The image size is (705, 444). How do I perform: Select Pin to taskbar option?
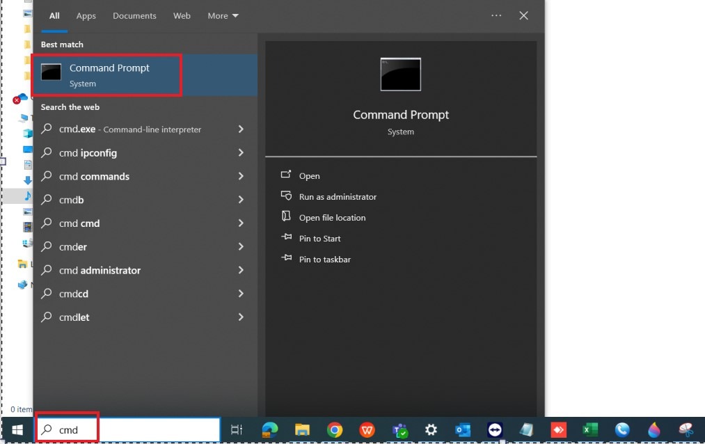click(324, 260)
